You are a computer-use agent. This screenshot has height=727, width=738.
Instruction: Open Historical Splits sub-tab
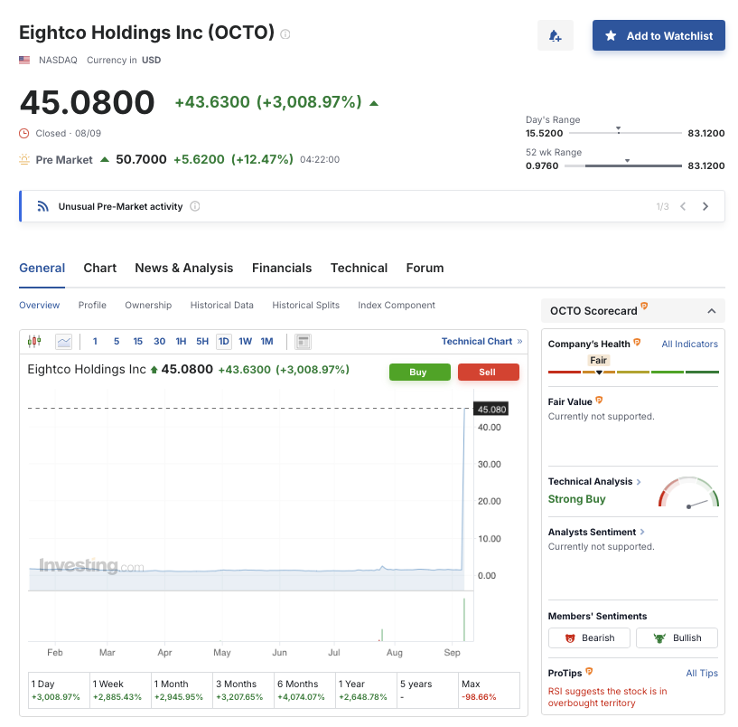point(306,306)
